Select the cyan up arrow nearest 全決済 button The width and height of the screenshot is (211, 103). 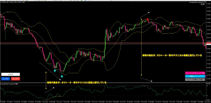point(55,71)
